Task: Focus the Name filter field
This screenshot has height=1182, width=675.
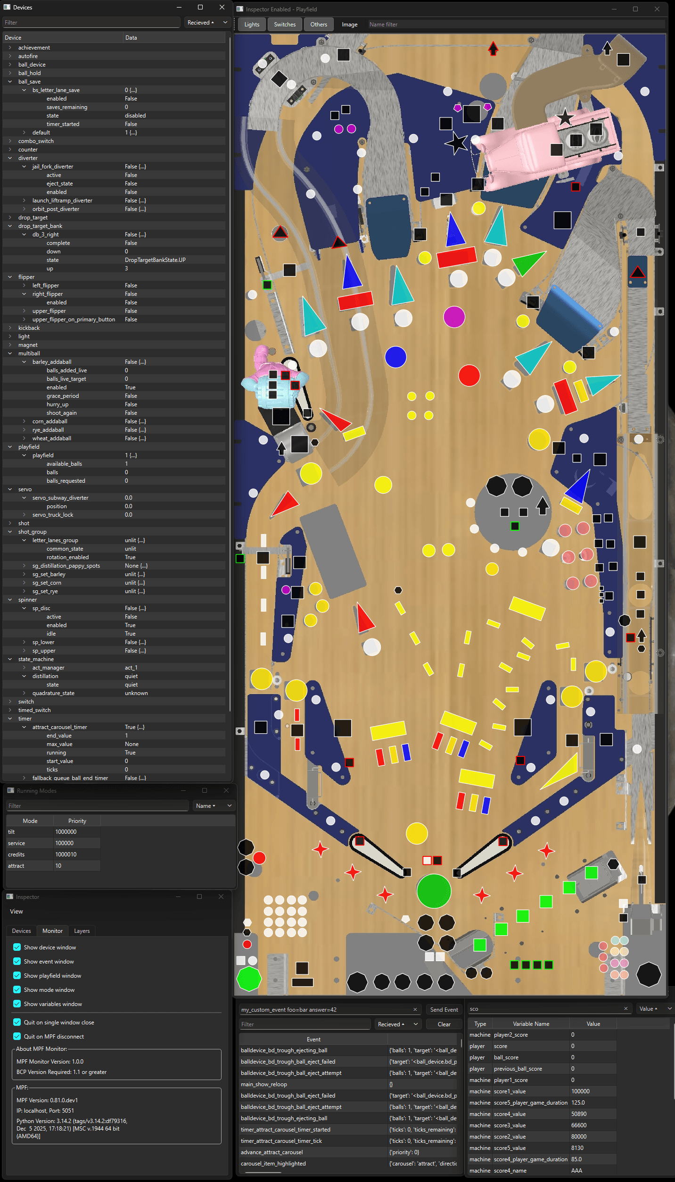Action: [x=517, y=25]
